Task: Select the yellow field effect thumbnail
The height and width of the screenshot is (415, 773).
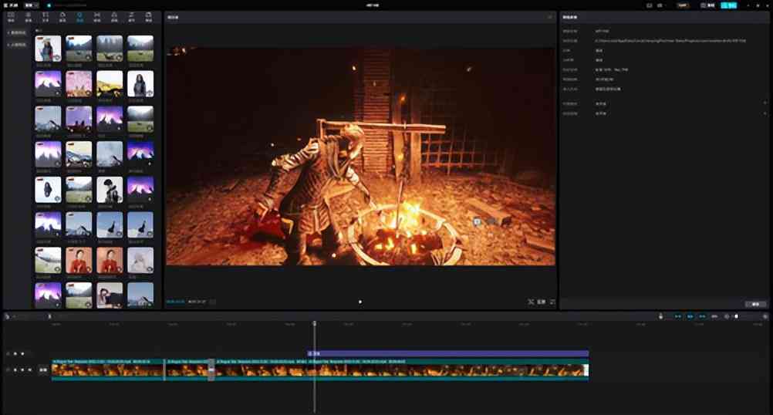Action: [x=110, y=84]
